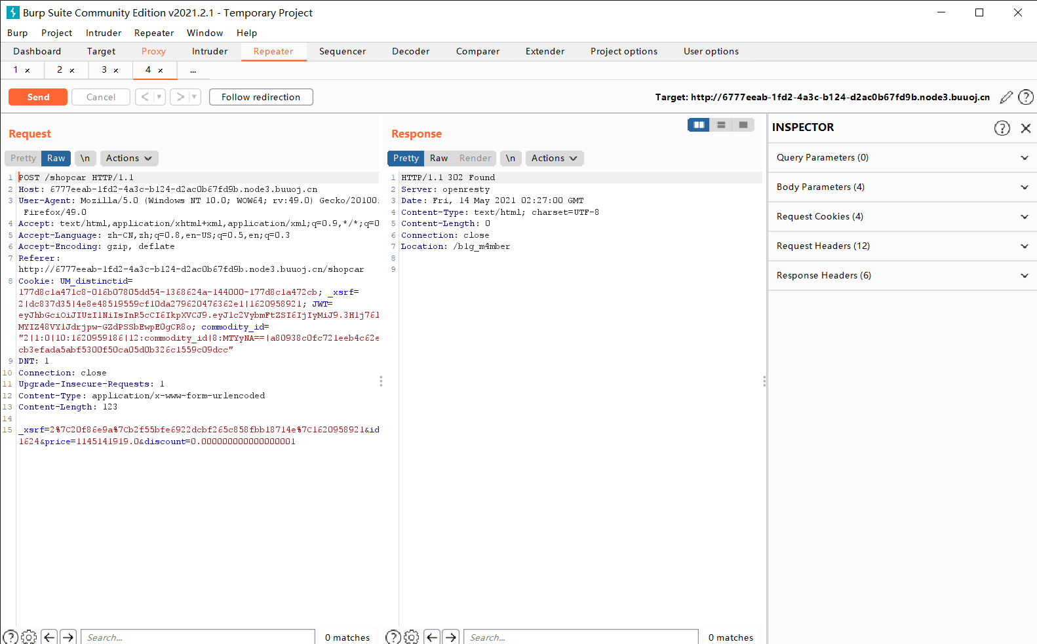Click Follow redirection button
Image resolution: width=1037 pixels, height=644 pixels.
point(261,97)
